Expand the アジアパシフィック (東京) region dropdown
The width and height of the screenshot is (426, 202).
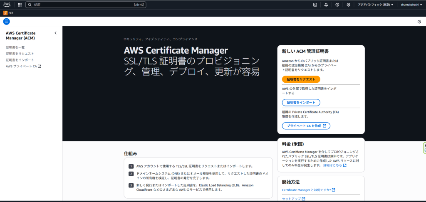click(x=376, y=5)
